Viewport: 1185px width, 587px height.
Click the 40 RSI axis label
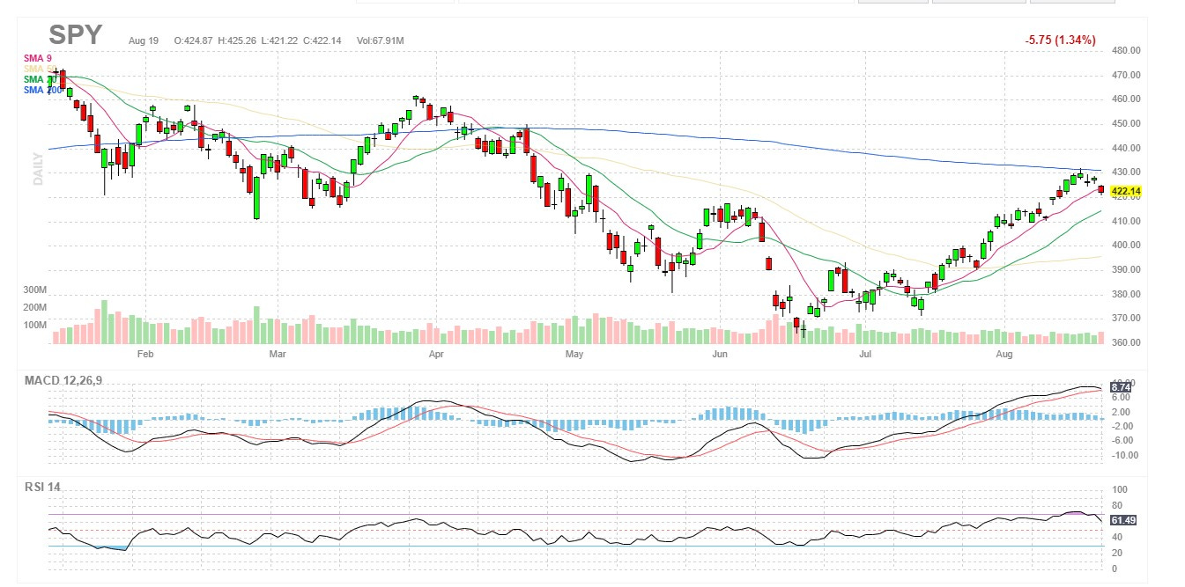[x=1118, y=537]
